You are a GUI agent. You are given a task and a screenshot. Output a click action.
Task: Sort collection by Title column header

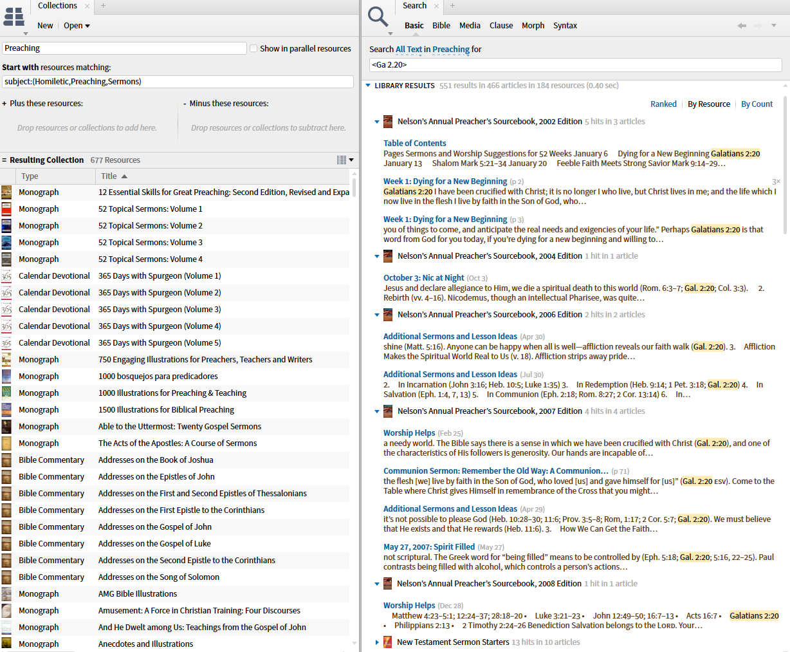pos(223,176)
